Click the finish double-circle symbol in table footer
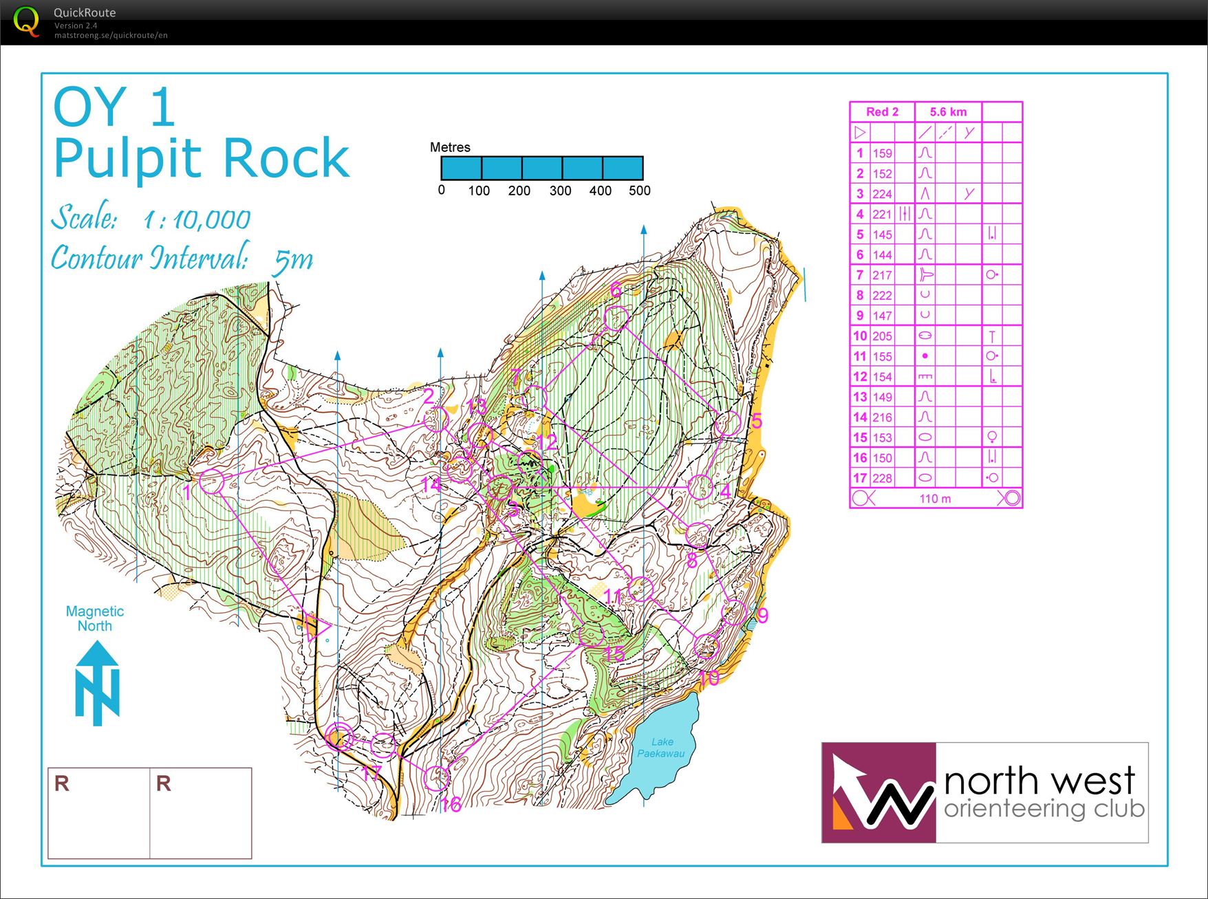This screenshot has width=1208, height=899. click(1012, 497)
